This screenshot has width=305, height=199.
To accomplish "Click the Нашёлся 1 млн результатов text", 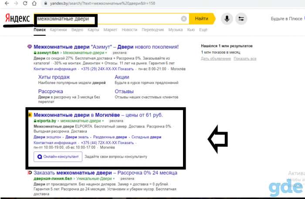I will pos(227,46).
